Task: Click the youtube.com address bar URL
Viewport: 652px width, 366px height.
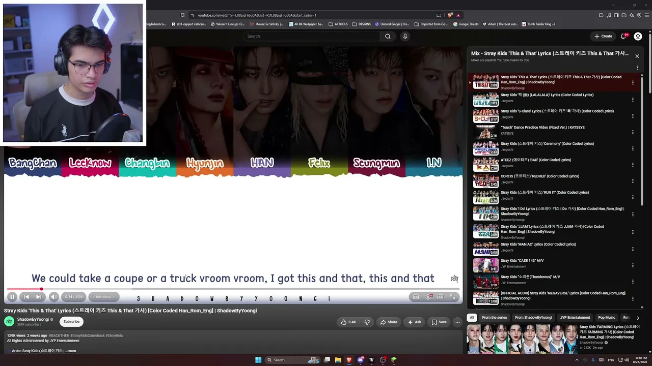Action: (257, 15)
